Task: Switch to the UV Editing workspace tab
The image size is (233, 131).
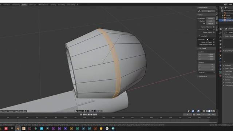Action: tap(62, 5)
